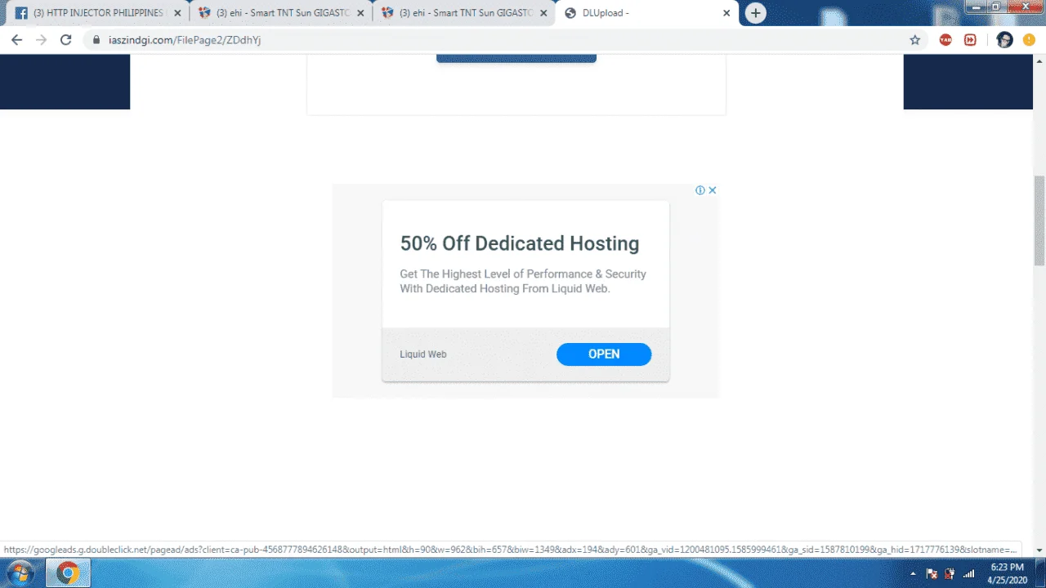Open the Chrome profile avatar
This screenshot has height=588, width=1046.
coord(1005,39)
